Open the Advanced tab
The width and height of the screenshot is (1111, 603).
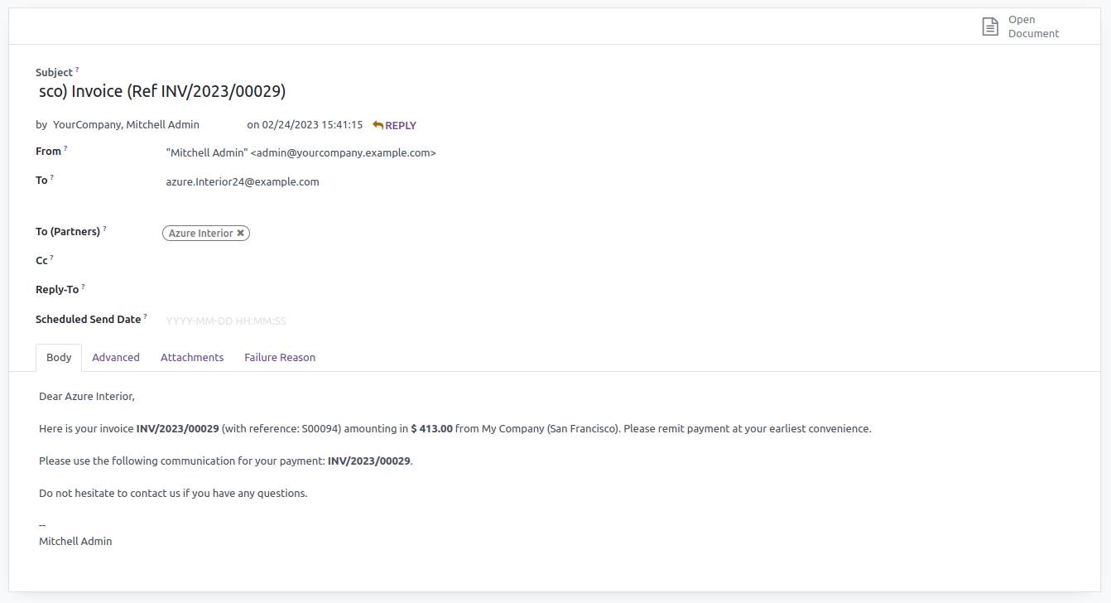[x=116, y=358]
